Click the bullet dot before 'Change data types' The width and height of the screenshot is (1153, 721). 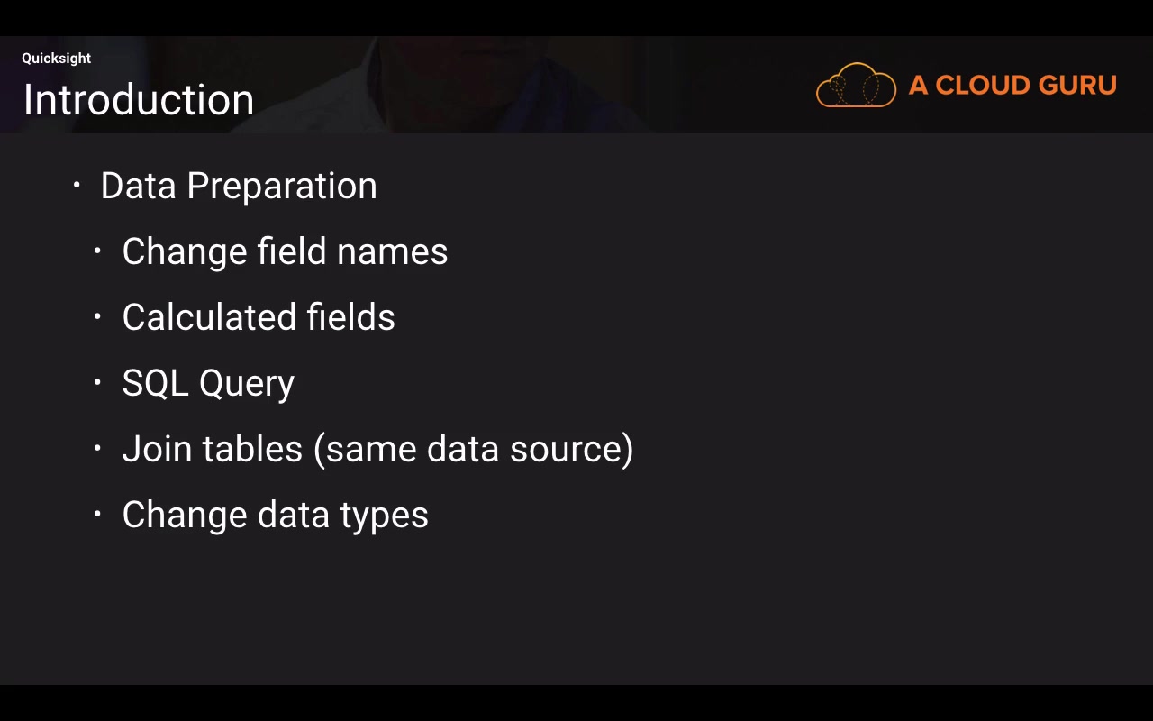click(98, 515)
